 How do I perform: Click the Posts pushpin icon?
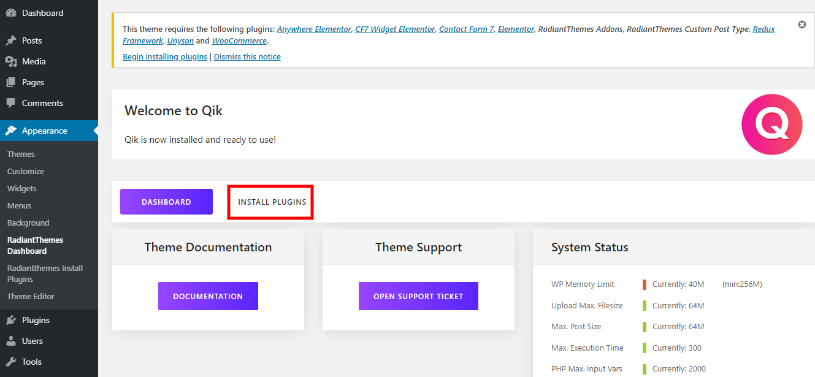coord(11,40)
